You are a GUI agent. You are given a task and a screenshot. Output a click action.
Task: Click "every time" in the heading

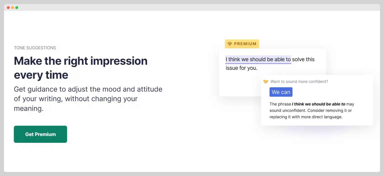(41, 75)
